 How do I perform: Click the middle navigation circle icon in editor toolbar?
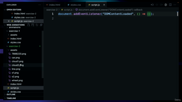[x=157, y=5]
